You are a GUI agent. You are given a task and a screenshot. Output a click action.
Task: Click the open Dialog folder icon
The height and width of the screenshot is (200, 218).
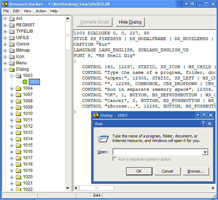(x=12, y=69)
